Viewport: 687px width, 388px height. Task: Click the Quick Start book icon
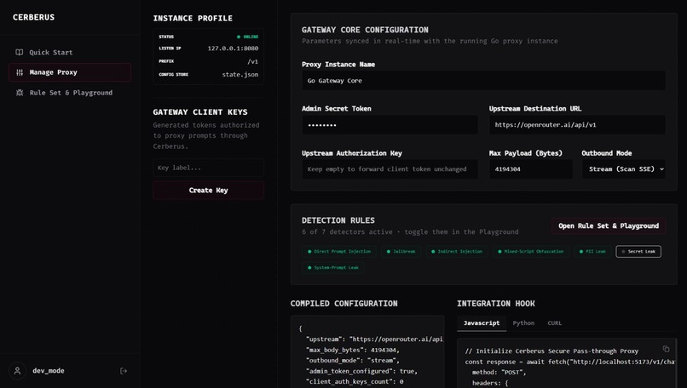20,52
